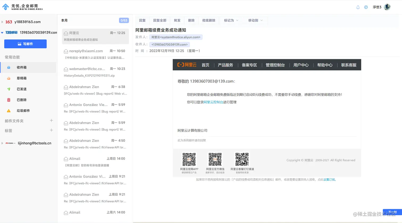The image size is (402, 223).
Task: Click envelope icon of the 阿里云 mail
Action: tap(66, 33)
